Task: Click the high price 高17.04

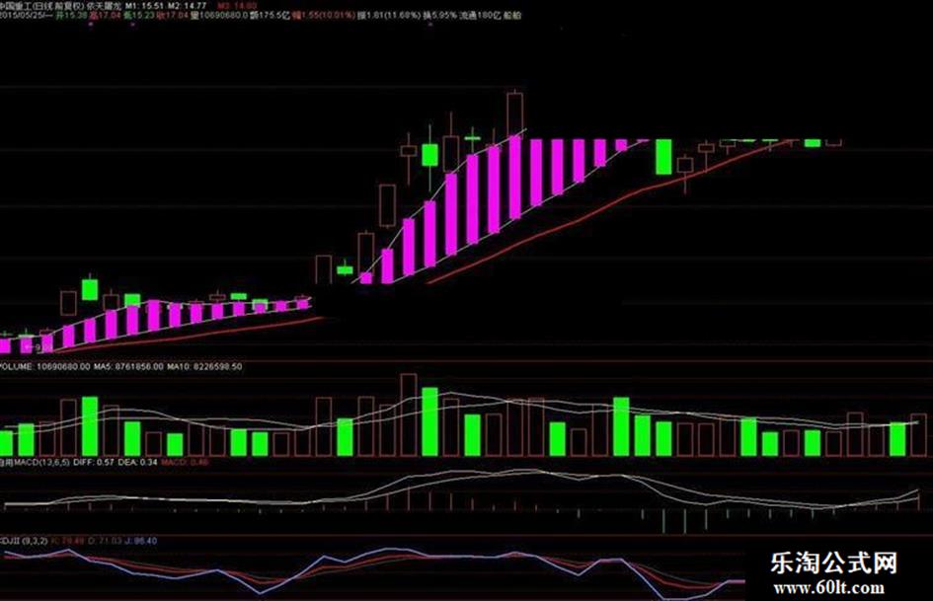Action: [x=105, y=16]
